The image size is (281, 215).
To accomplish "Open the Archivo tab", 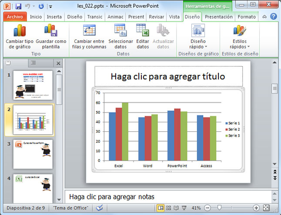I will (x=15, y=17).
